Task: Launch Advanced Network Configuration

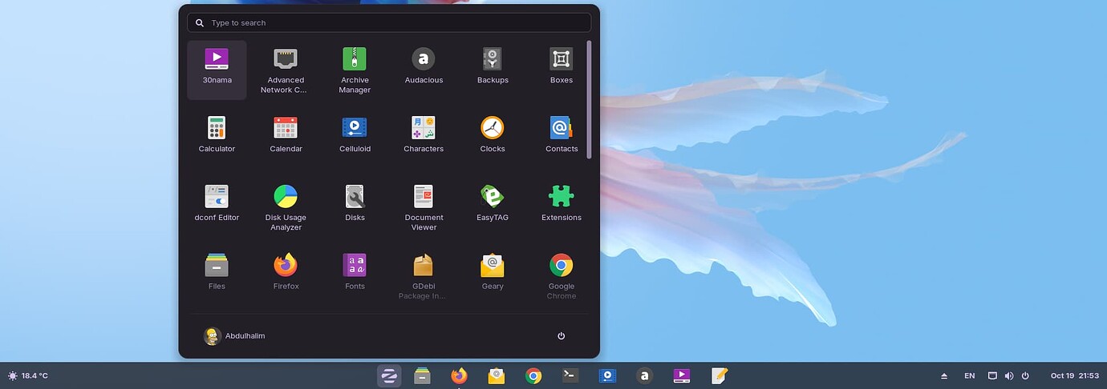Action: tap(286, 70)
